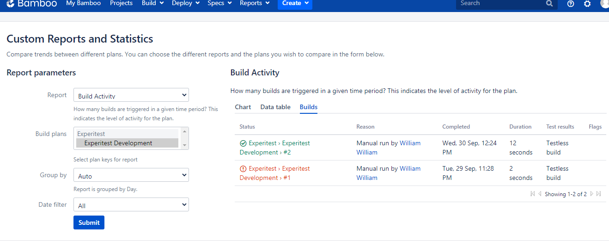Open the Report dropdown showing Build Activity

131,95
